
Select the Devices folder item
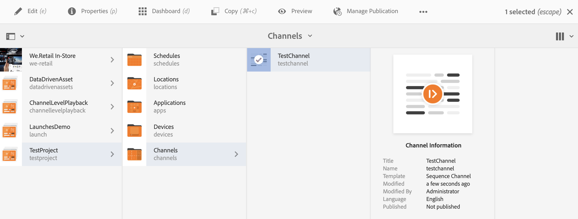click(164, 131)
